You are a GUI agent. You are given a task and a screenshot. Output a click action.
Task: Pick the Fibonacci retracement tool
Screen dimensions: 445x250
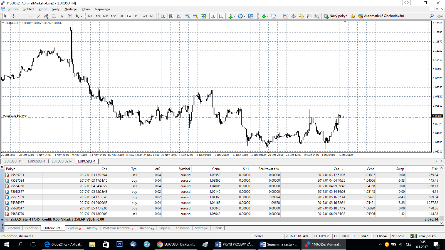tap(54, 16)
